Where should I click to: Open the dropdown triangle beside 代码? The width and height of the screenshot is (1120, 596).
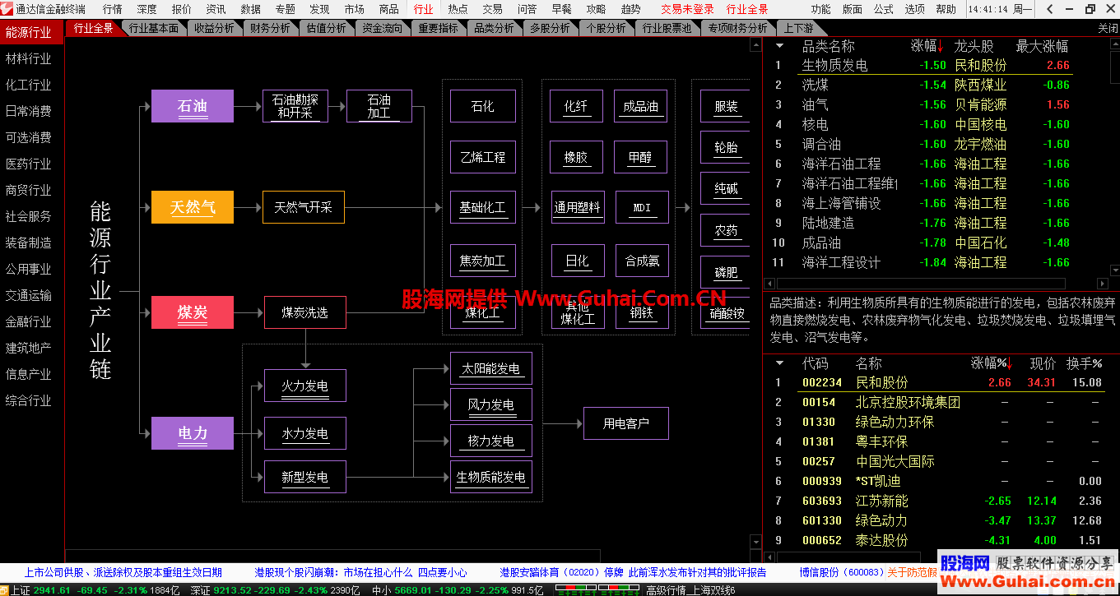778,363
